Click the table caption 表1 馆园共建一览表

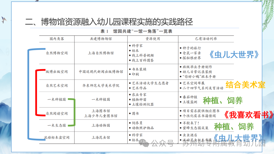(137, 32)
